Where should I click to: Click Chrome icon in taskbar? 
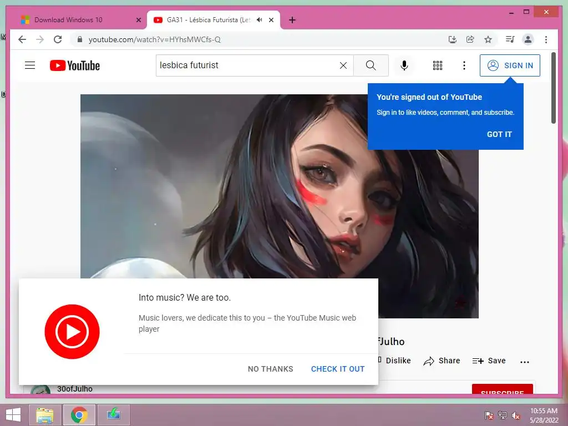point(79,415)
